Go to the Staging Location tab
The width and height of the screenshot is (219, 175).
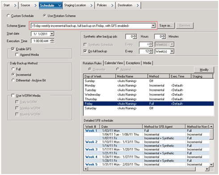click(78, 5)
